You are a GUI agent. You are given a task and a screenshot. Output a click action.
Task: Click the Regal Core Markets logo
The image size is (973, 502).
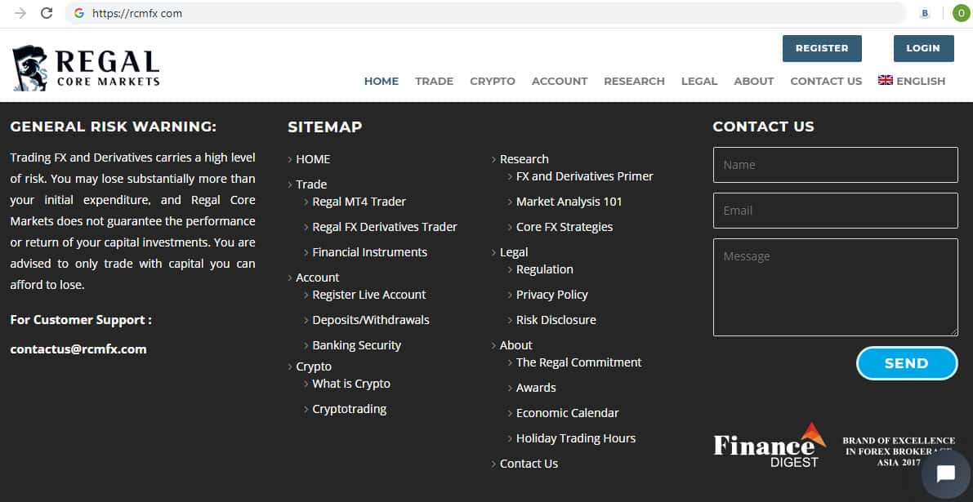86,69
